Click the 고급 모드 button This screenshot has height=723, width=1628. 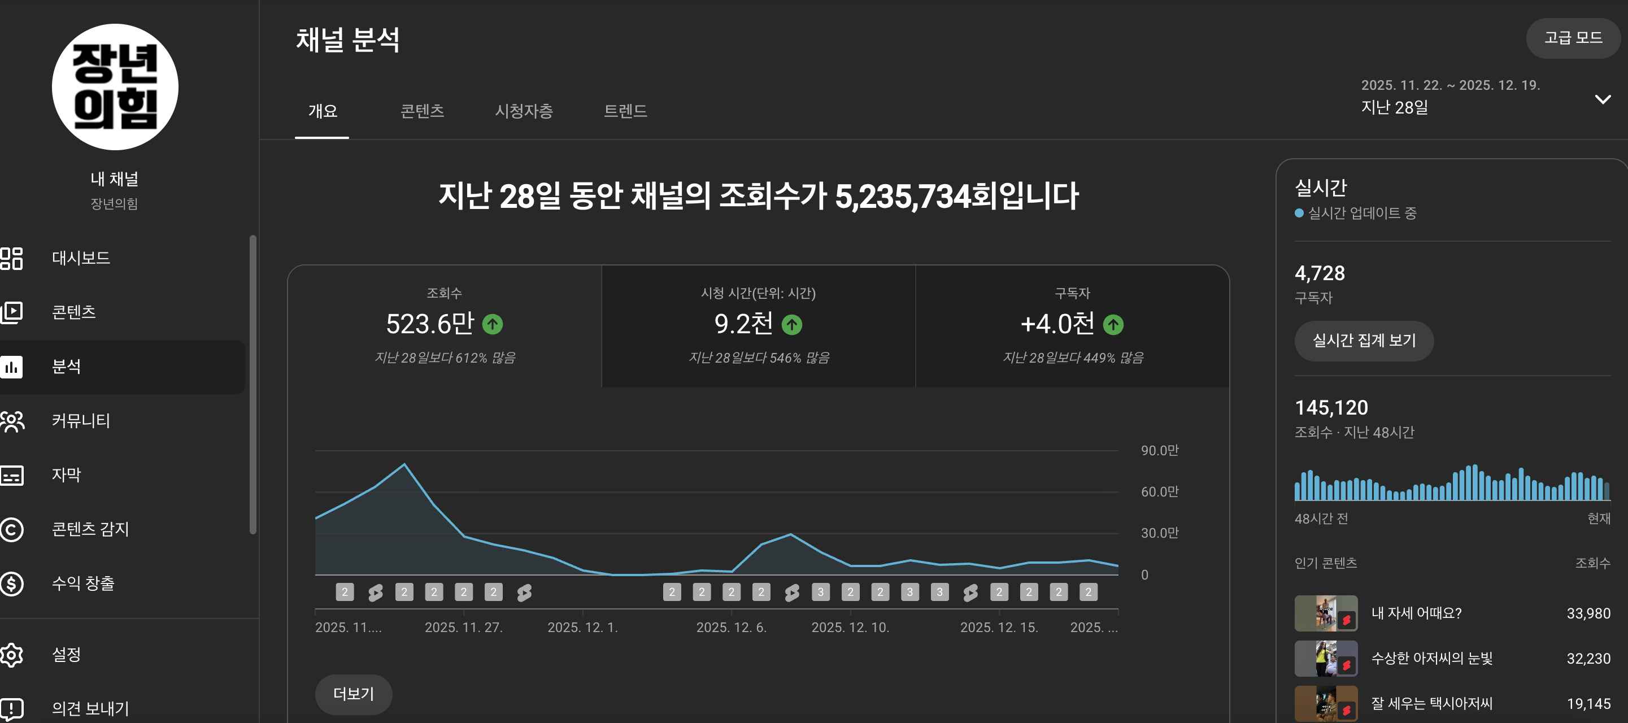1573,38
